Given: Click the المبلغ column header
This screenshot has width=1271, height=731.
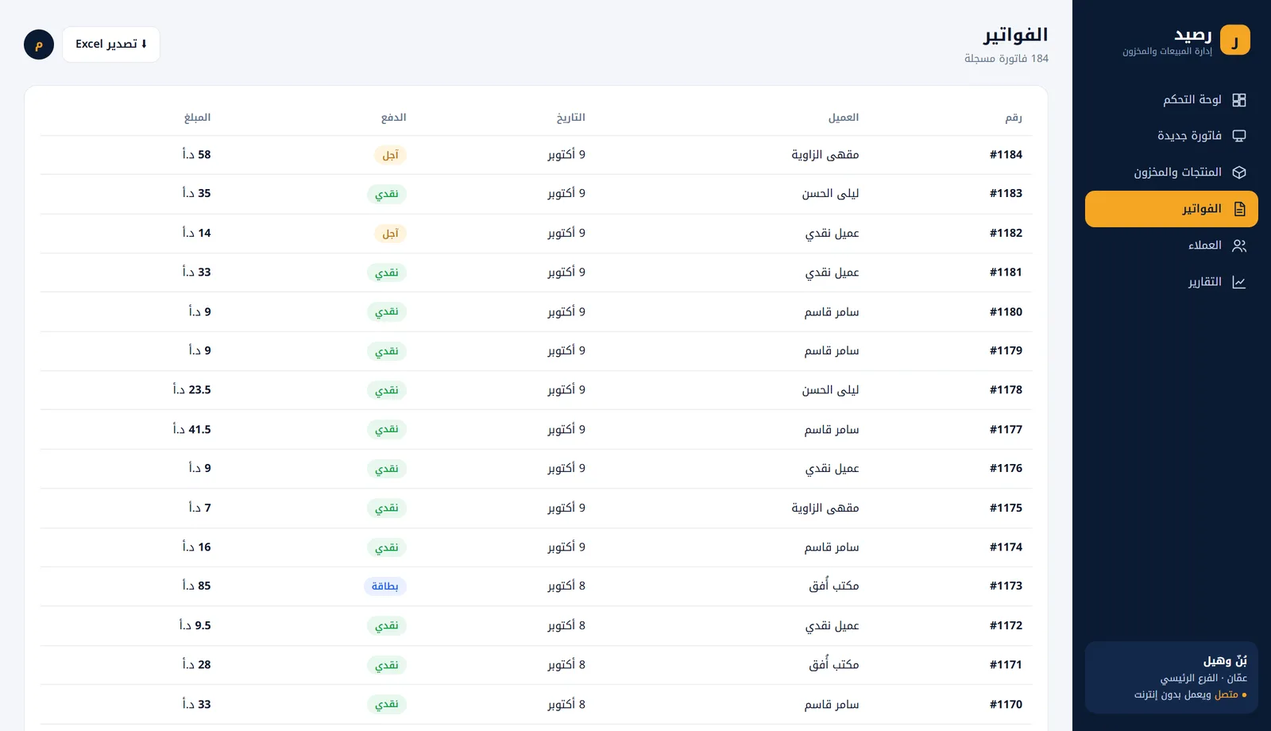Looking at the screenshot, I should click(197, 118).
